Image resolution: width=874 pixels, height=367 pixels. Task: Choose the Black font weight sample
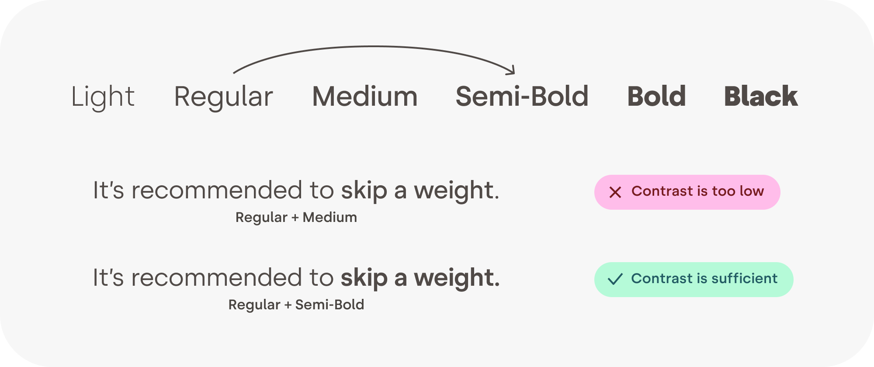(x=761, y=97)
